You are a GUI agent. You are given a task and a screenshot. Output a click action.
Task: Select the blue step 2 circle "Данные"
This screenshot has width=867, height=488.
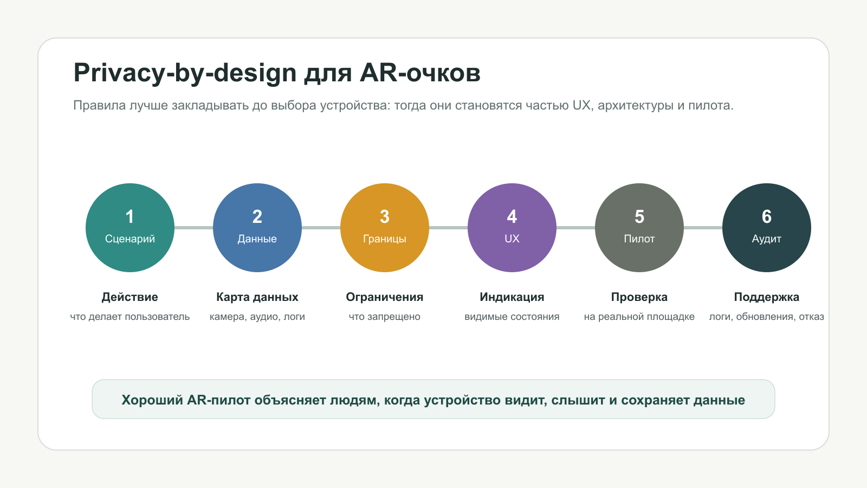(x=257, y=228)
